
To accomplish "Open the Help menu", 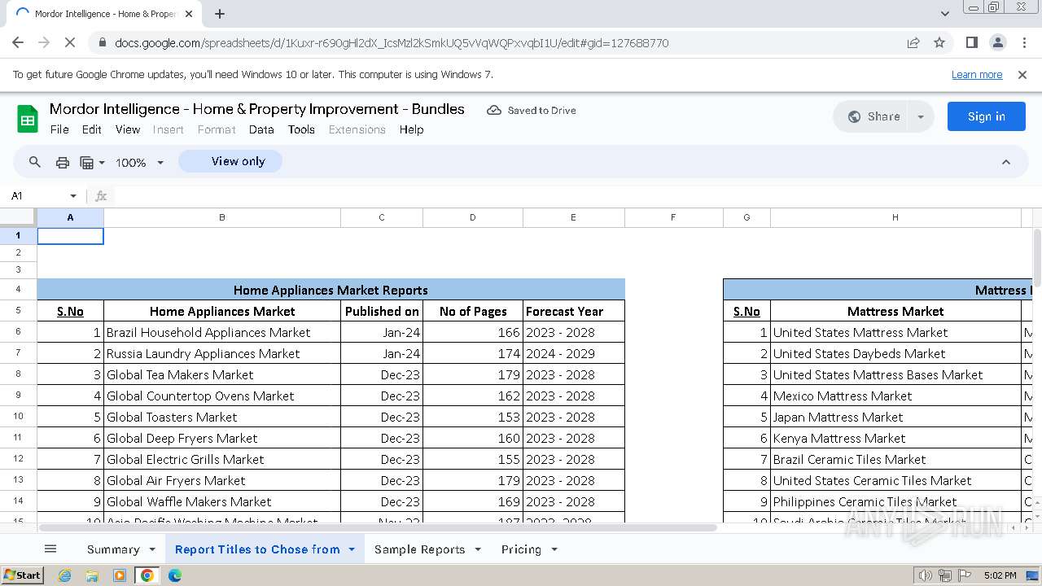I will (x=411, y=129).
